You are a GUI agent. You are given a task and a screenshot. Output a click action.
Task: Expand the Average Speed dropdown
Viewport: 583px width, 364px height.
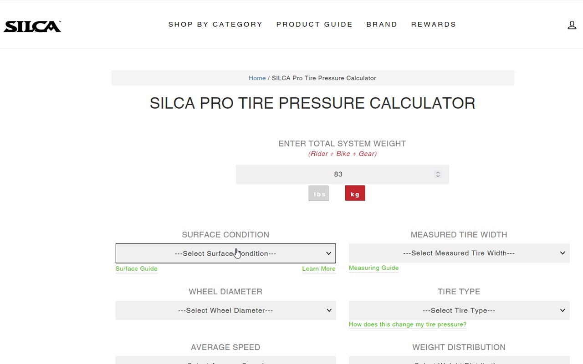click(x=225, y=360)
